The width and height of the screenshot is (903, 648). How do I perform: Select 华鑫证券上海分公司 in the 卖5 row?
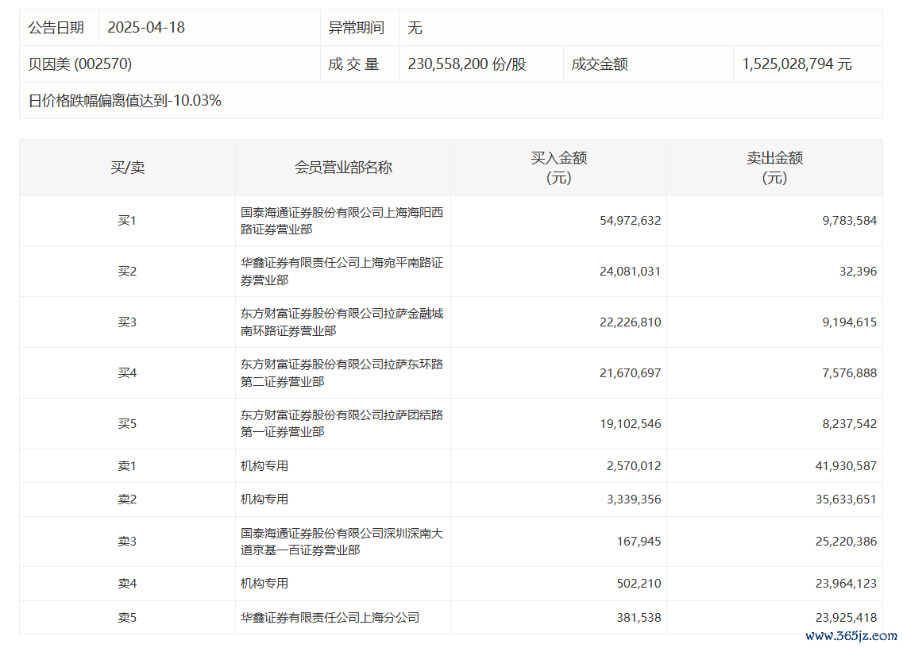[330, 617]
